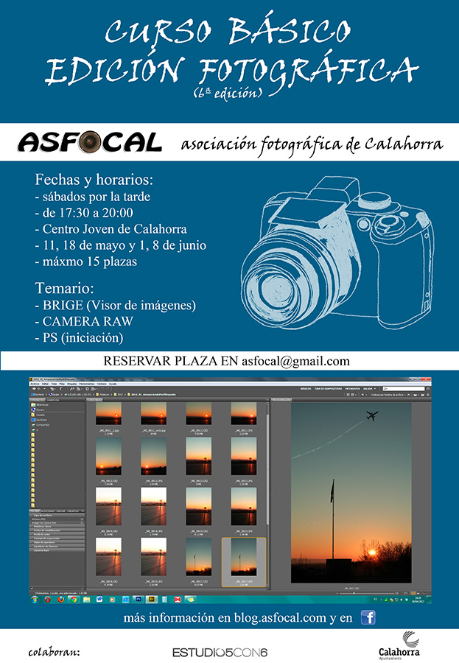Image resolution: width=459 pixels, height=663 pixels.
Task: Select the highlighted _MG_8917 thumbnail
Action: [244, 561]
